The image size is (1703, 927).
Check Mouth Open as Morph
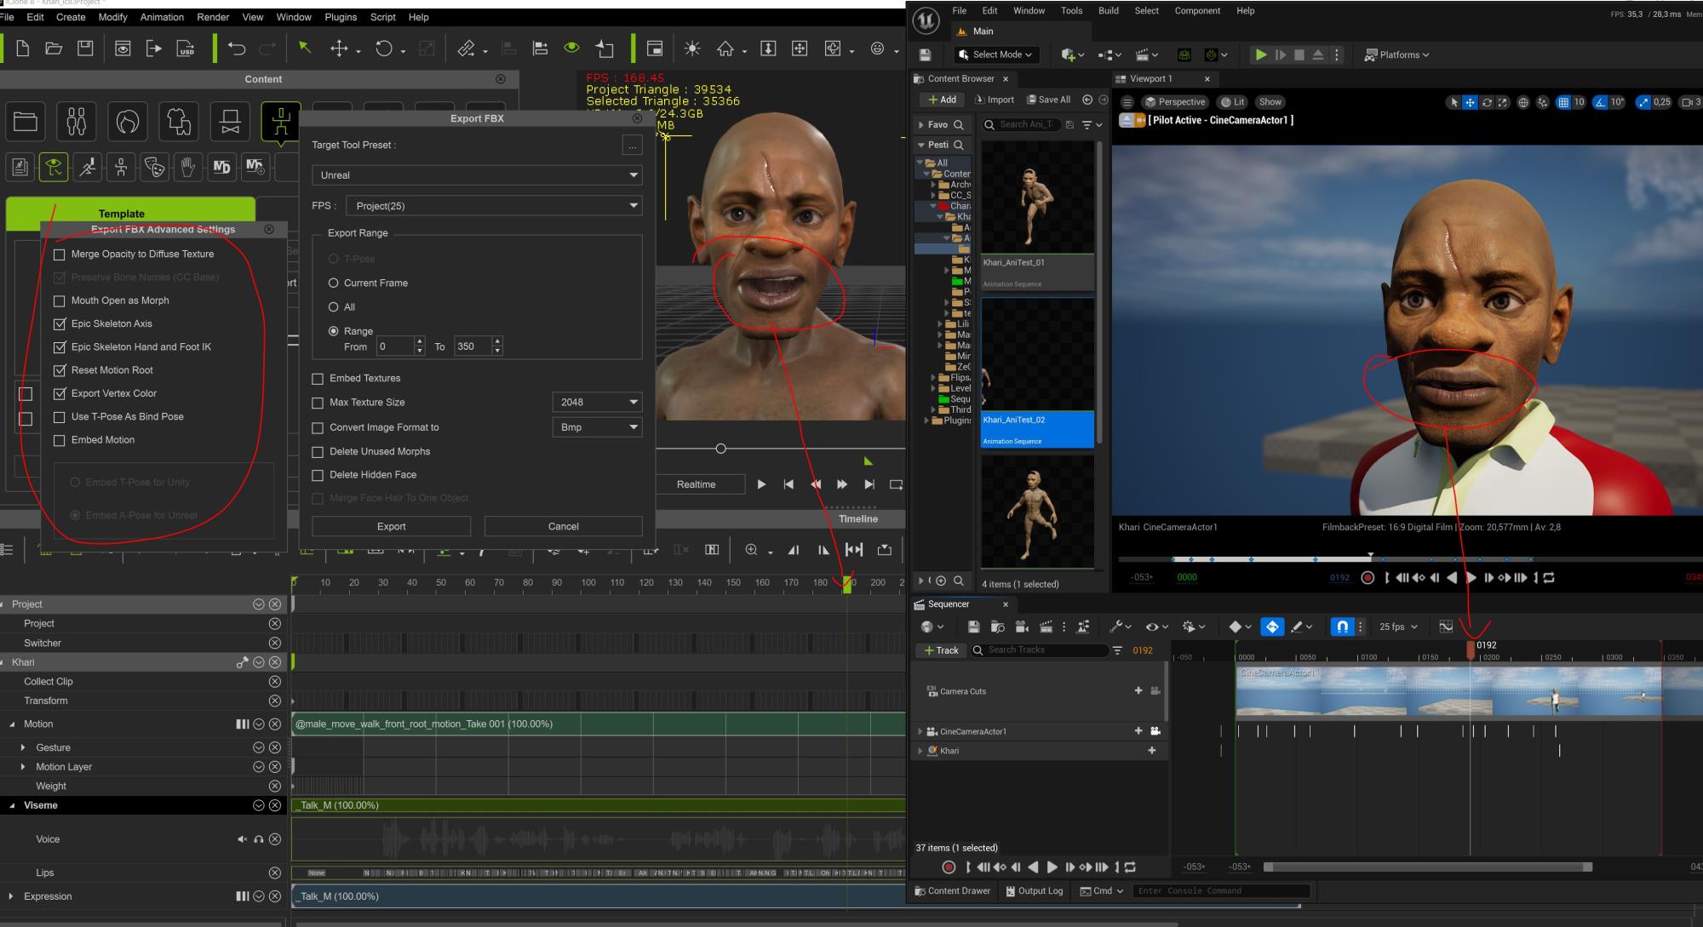tap(59, 300)
